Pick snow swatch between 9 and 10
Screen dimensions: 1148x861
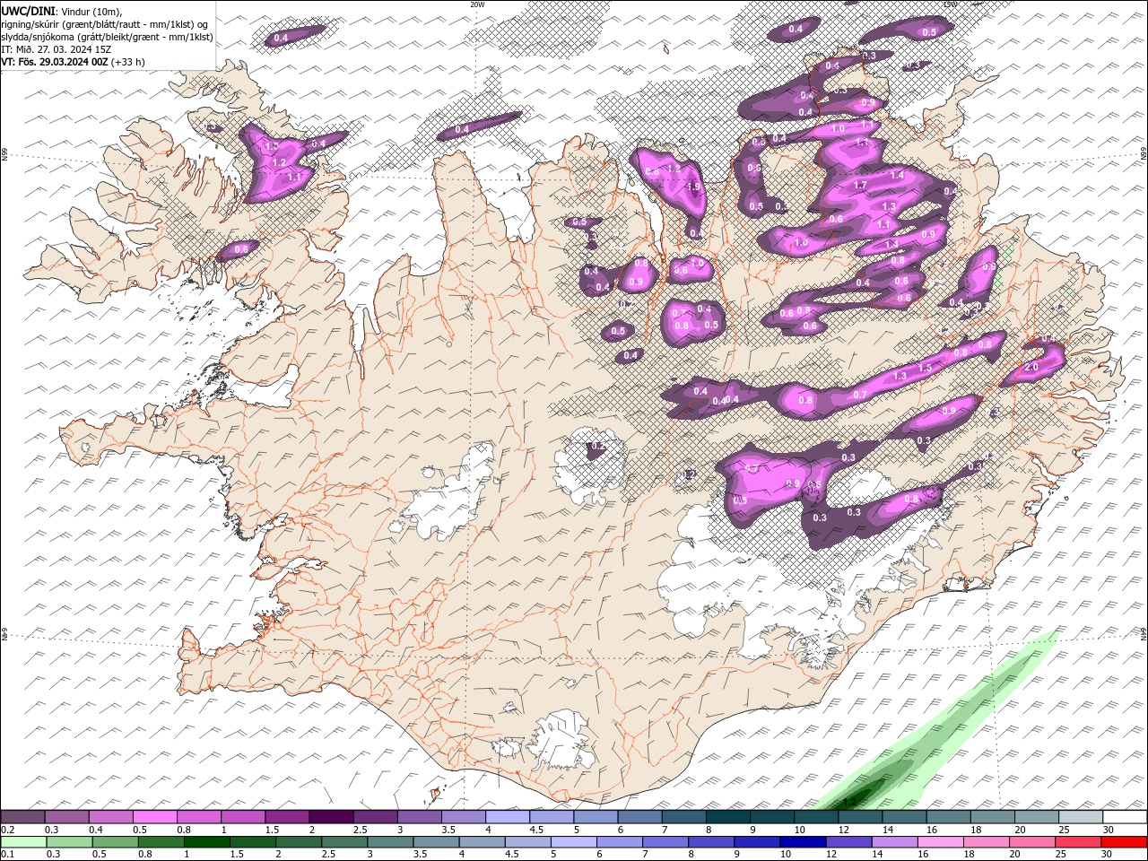772,817
